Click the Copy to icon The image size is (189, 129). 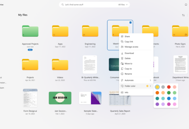[122, 69]
